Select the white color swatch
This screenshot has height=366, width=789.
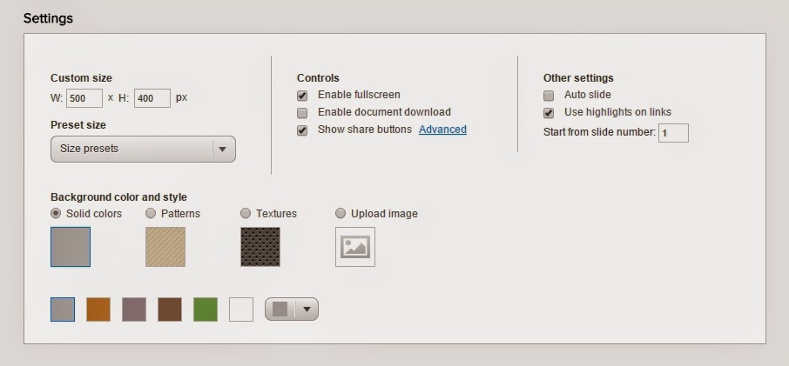[x=241, y=309]
